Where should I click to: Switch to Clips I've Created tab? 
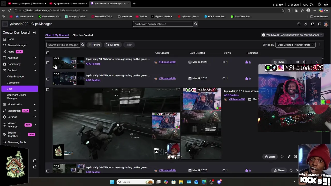(82, 35)
